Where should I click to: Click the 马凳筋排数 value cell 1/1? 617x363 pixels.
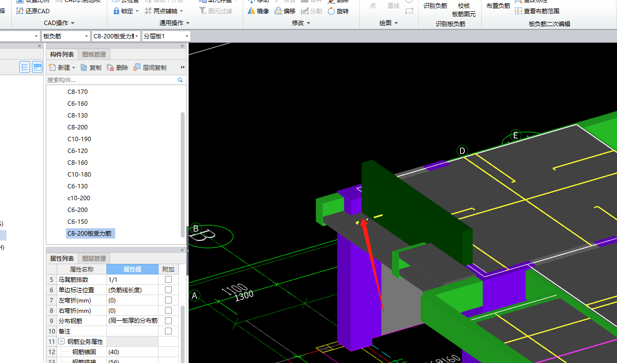click(x=132, y=279)
